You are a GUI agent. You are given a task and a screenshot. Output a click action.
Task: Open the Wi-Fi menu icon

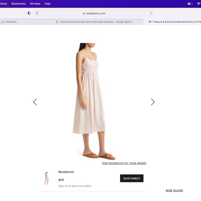(199, 4)
